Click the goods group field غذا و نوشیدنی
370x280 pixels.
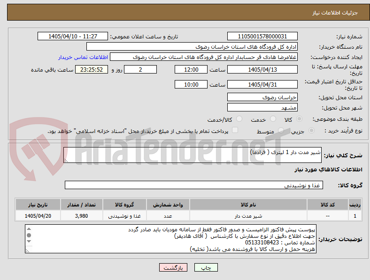coord(194,185)
